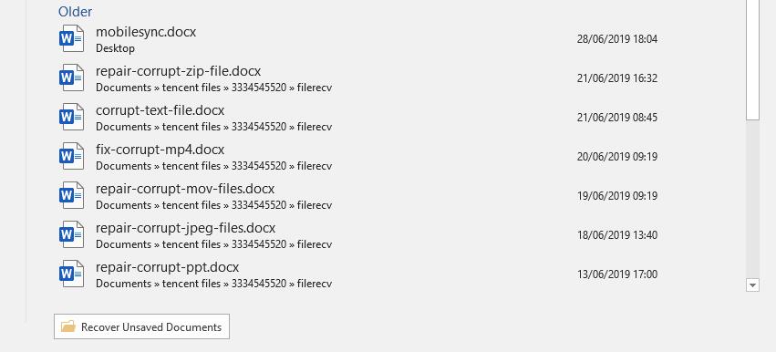Open mobilesync.docx from recent list
776x352 pixels.
click(x=146, y=32)
